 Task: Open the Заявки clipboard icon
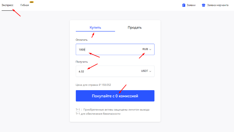pos(184,5)
